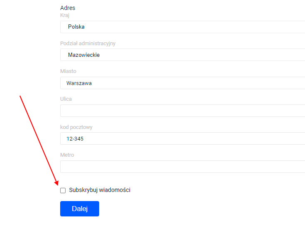The height and width of the screenshot is (233, 305).
Task: Click the Subskrybuj wiadomości label text
Action: coord(100,190)
